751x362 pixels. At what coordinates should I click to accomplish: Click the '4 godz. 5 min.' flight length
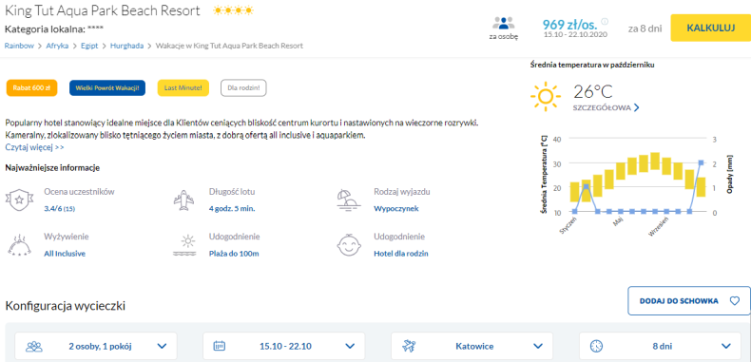pyautogui.click(x=232, y=209)
